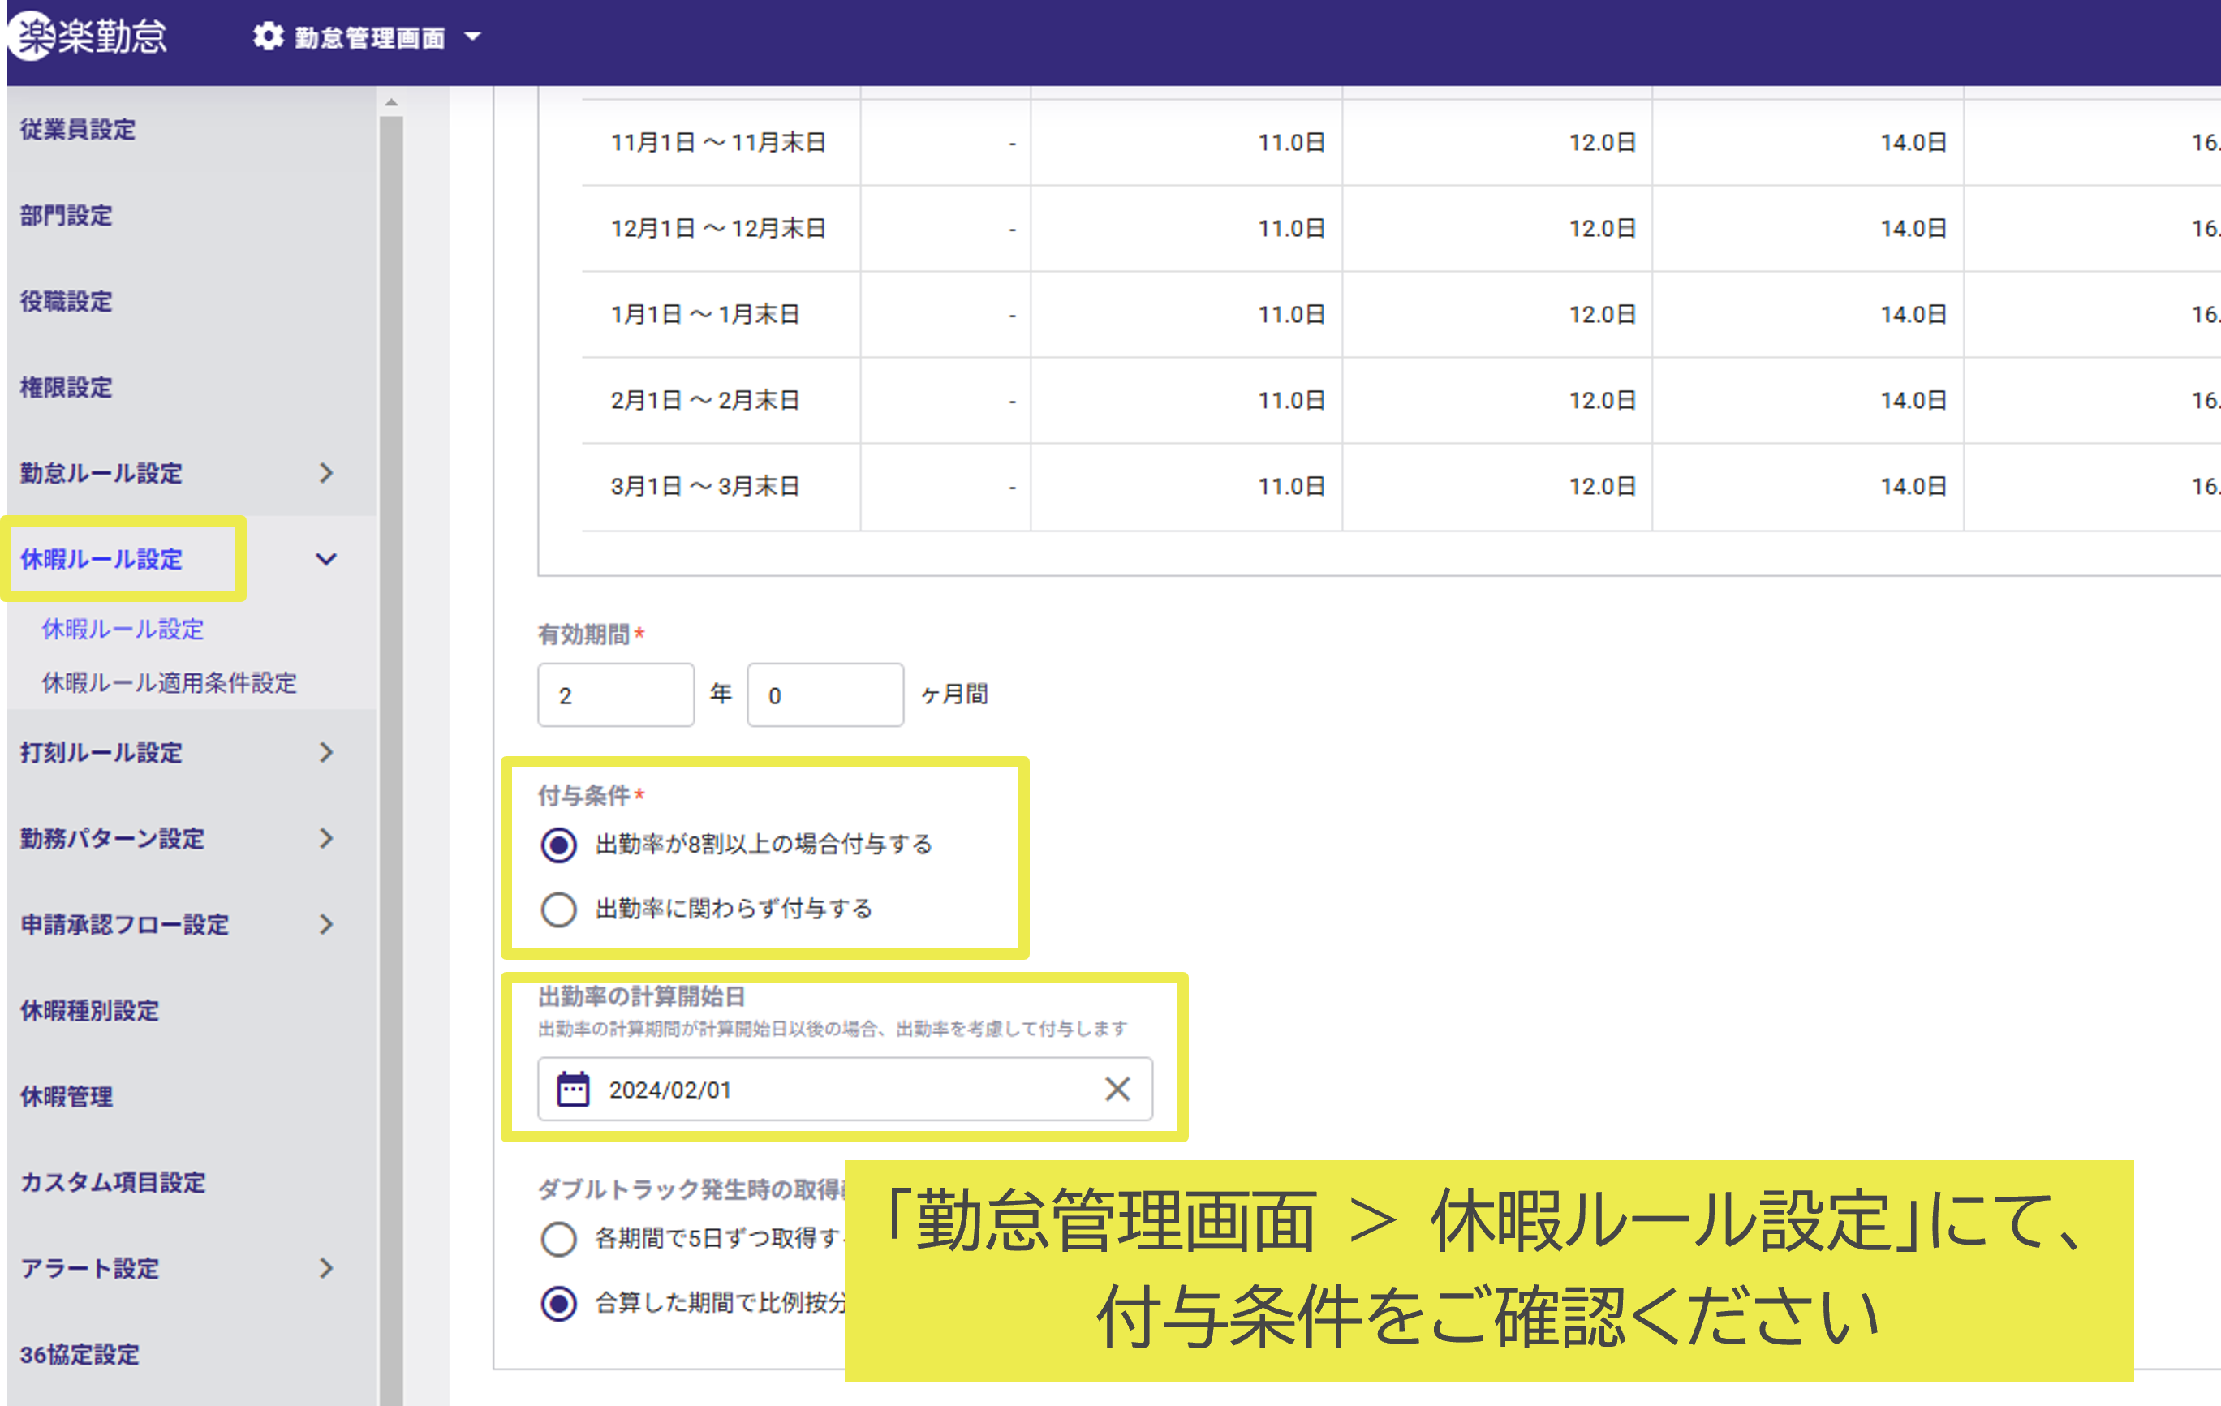Screen dimensions: 2221x1406
Task: Click the 打刻ルール設定 sidebar label
Action: click(101, 752)
